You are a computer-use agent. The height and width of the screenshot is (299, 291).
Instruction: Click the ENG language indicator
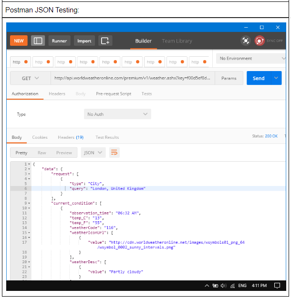coord(242,286)
